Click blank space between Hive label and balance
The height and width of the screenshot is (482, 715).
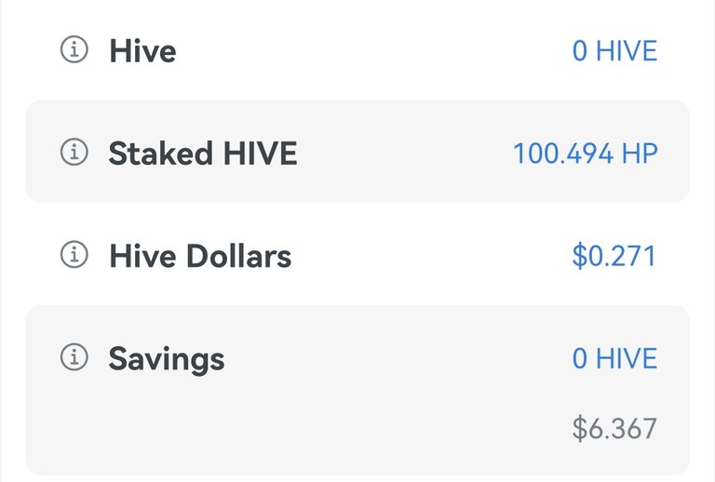point(374,50)
